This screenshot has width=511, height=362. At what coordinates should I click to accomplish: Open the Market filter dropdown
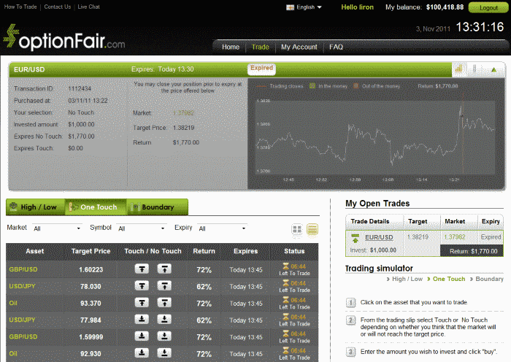coord(57,228)
